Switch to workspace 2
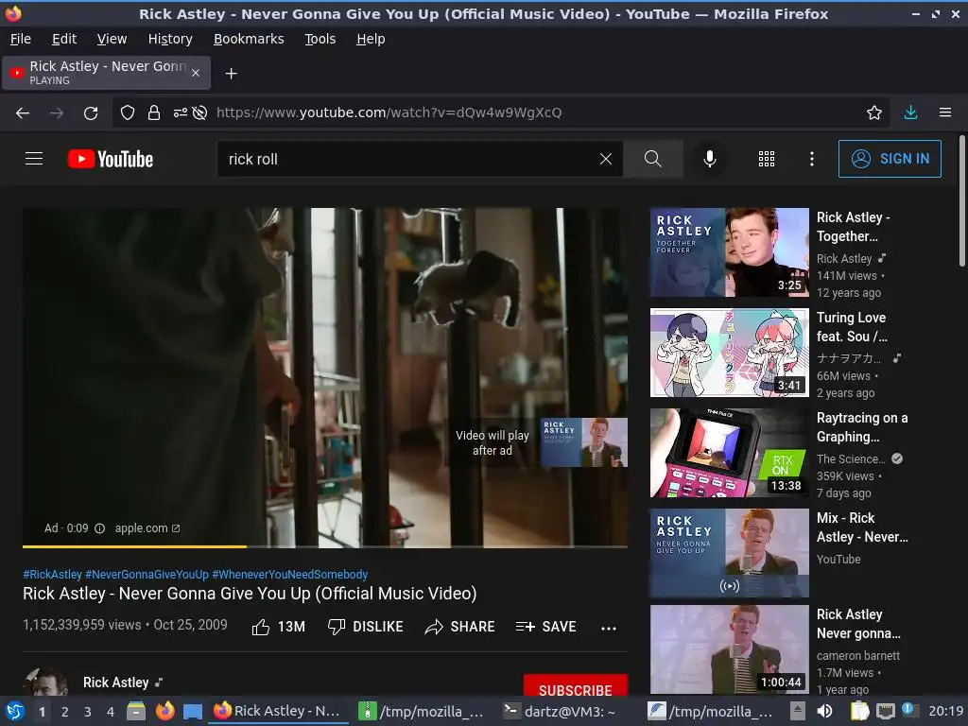Viewport: 968px width, 726px height. (x=64, y=712)
